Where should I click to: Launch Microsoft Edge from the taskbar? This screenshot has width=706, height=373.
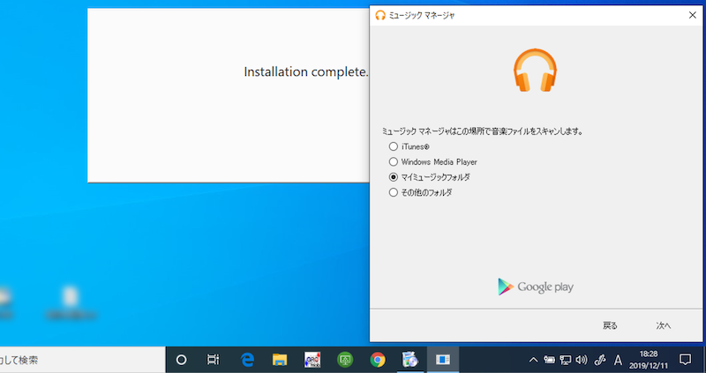click(x=248, y=360)
